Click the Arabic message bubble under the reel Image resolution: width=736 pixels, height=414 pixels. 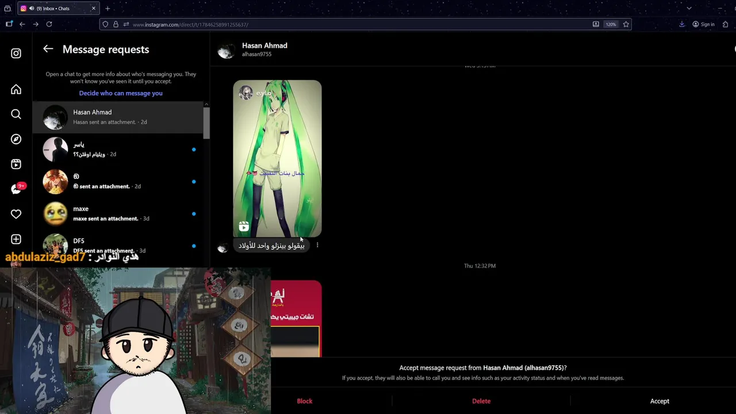click(271, 246)
